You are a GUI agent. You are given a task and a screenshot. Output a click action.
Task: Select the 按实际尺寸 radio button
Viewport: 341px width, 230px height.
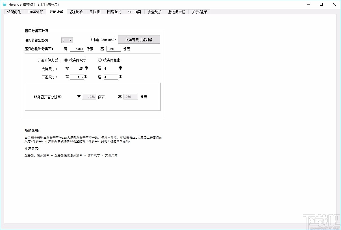click(x=66, y=60)
